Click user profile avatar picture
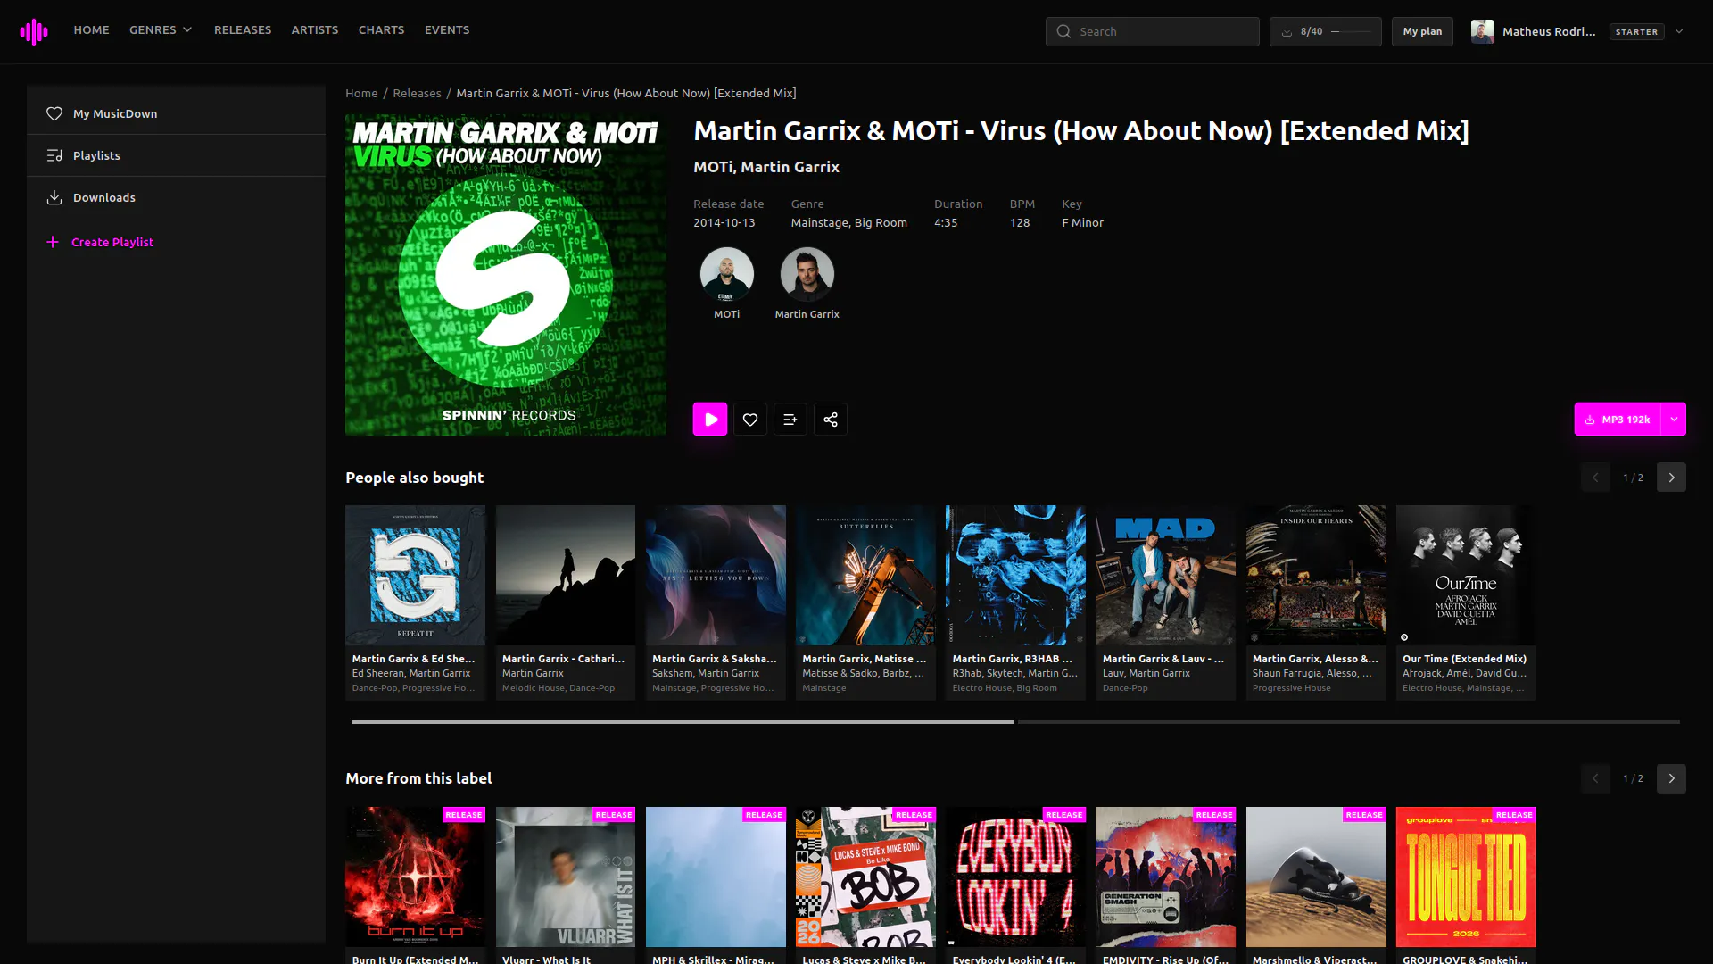Screen dimensions: 1713x964 pos(1483,31)
